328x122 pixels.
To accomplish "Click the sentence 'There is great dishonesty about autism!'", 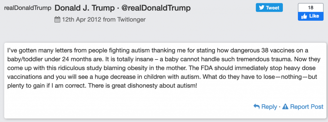I will click(x=143, y=86).
